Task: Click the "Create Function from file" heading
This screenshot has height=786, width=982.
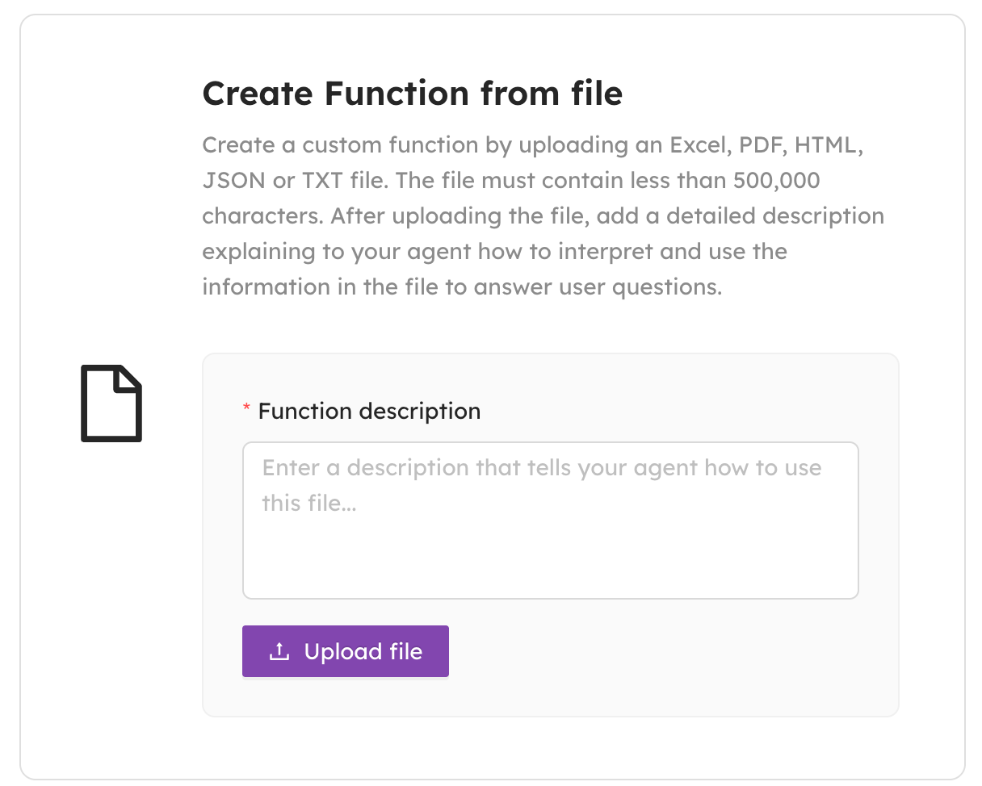Action: (412, 94)
